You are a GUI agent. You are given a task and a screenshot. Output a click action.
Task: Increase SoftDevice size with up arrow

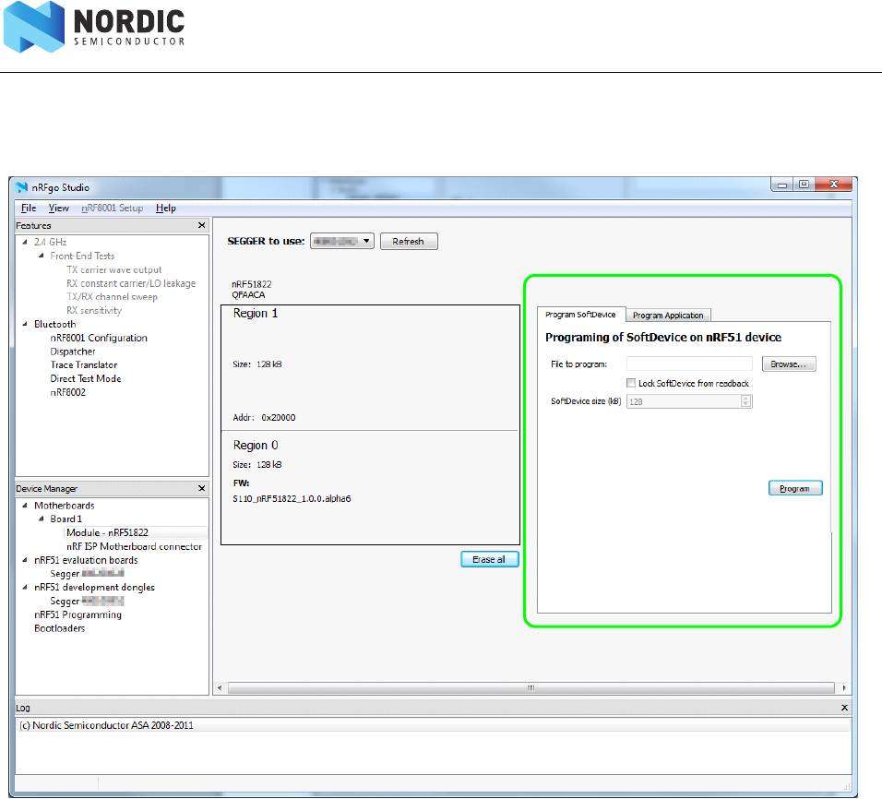(x=745, y=398)
